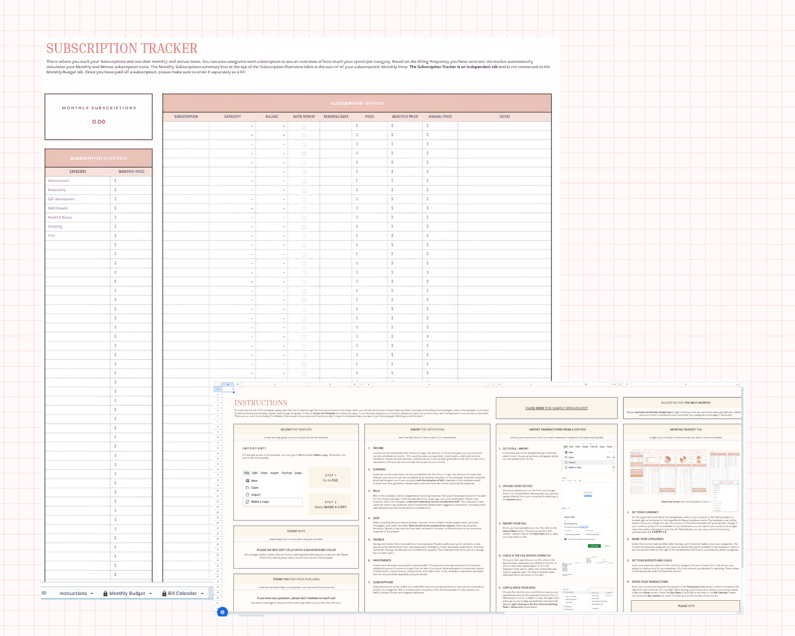The width and height of the screenshot is (795, 636).
Task: Open Billing dropdown in second tracker row
Action: coord(284,135)
